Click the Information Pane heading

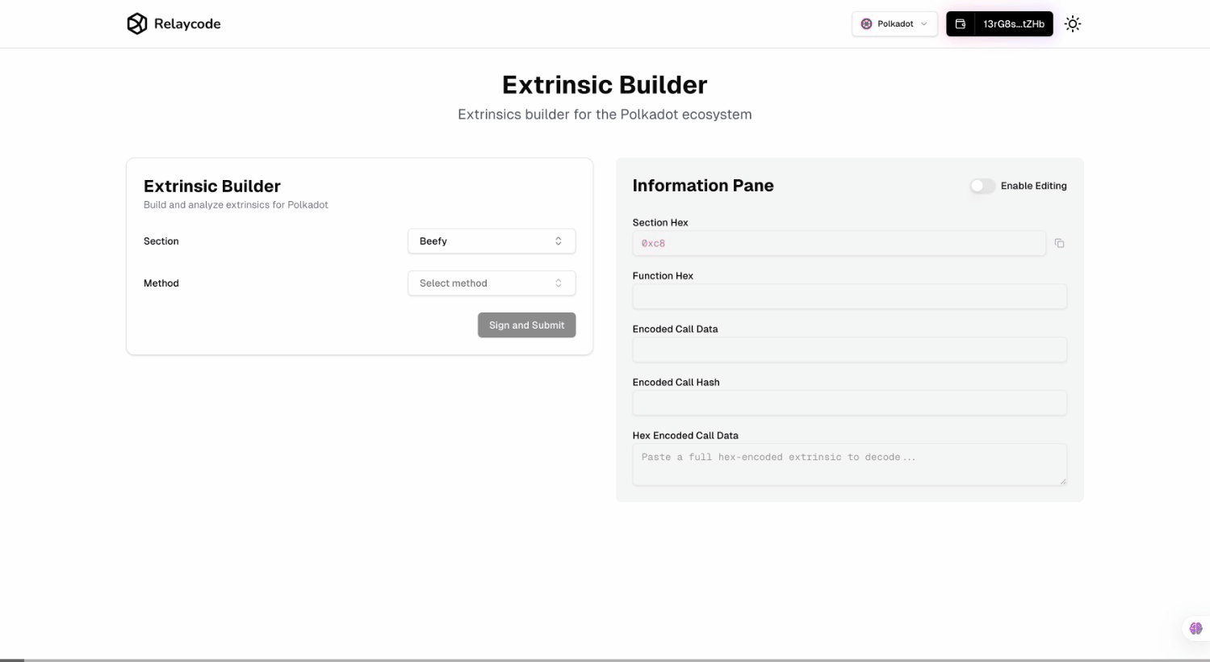(x=702, y=185)
